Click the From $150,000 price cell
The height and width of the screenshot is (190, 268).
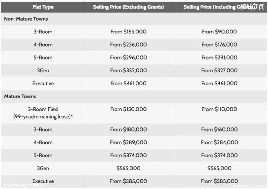128,113
